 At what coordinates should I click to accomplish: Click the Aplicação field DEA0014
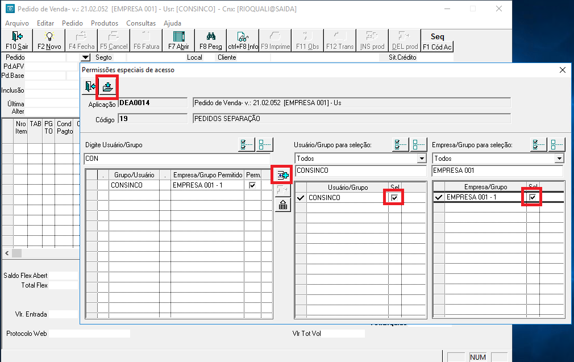pyautogui.click(x=153, y=103)
